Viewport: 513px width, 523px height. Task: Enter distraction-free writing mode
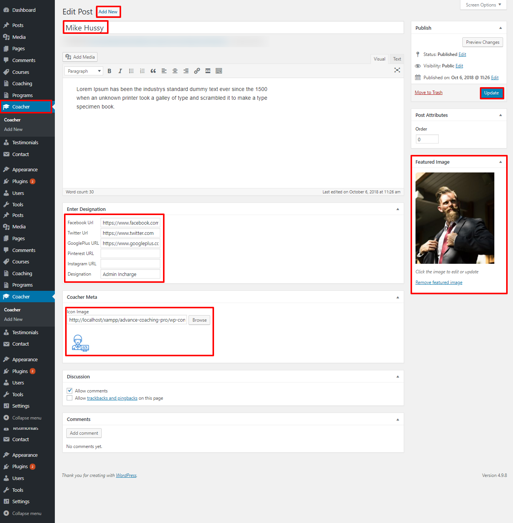397,70
